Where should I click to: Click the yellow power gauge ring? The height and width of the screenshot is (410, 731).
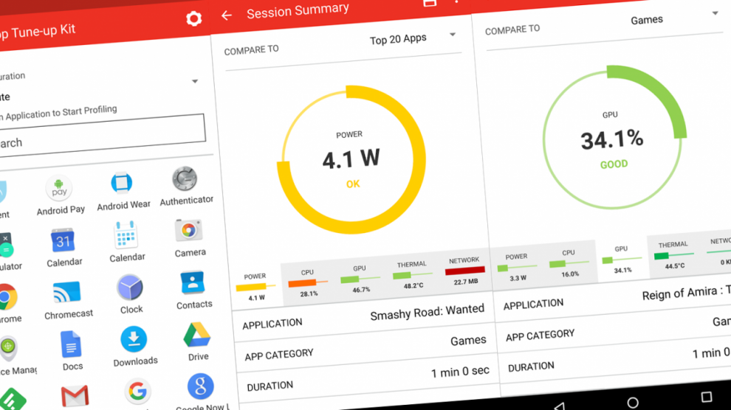click(x=351, y=159)
